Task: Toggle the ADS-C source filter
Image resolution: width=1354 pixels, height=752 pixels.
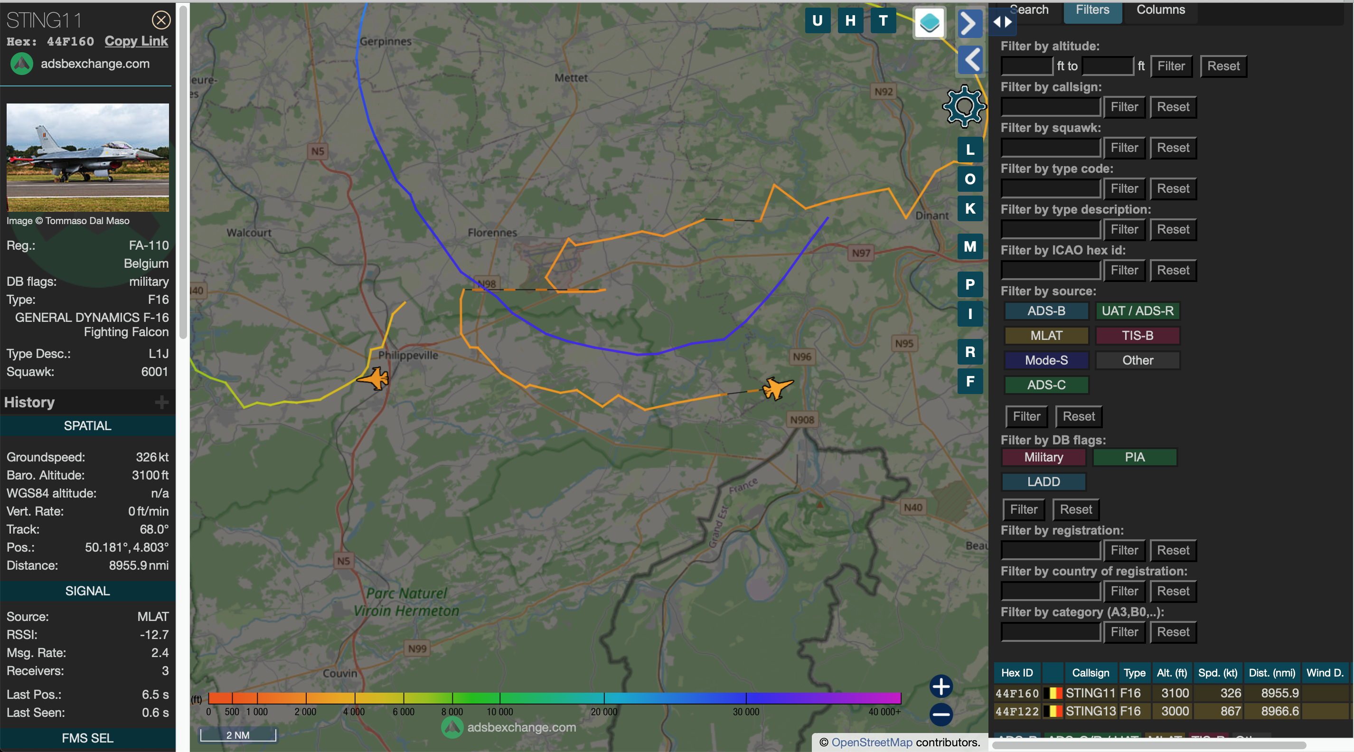Action: point(1046,385)
